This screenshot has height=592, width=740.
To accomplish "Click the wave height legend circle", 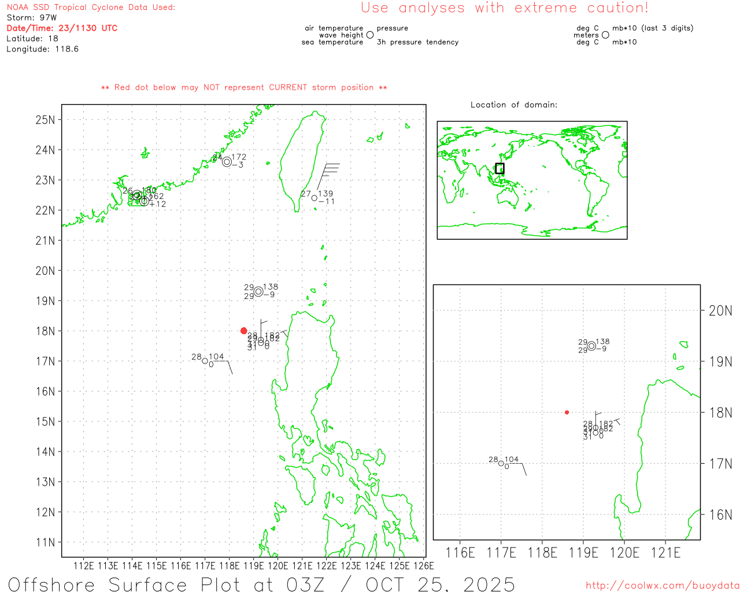I will click(370, 35).
